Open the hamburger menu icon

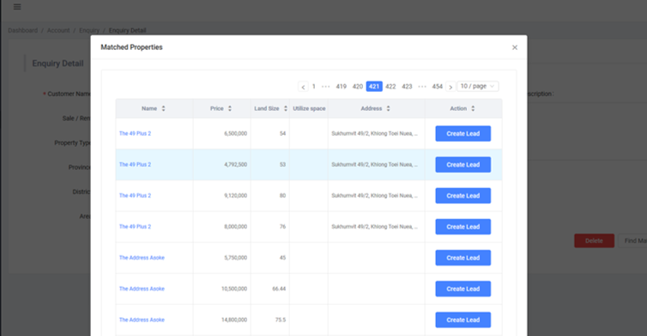pos(17,7)
